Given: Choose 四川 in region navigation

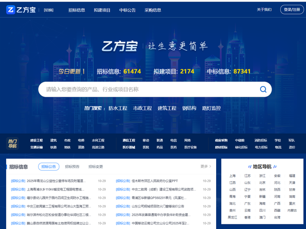Looking at the screenshot, I should (262, 210).
